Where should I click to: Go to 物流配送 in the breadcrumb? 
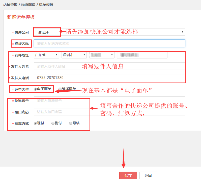[28, 5]
